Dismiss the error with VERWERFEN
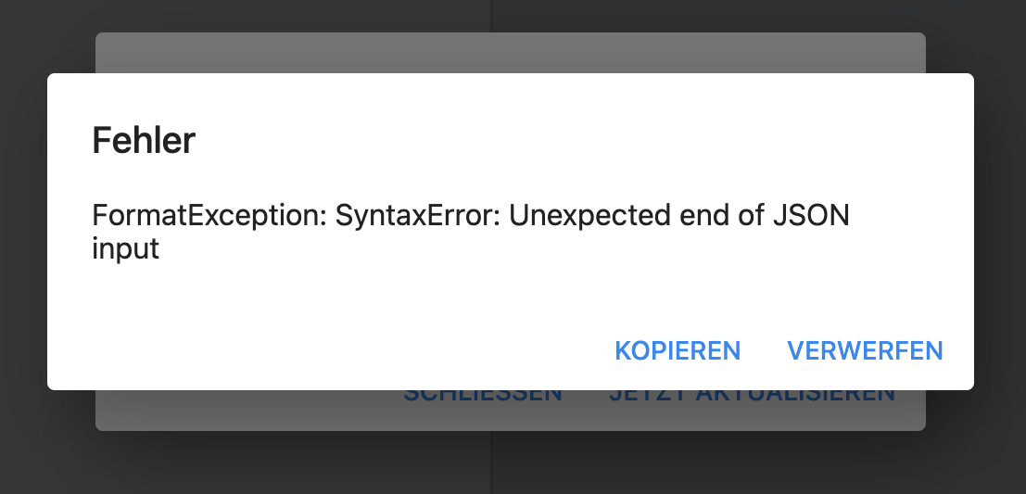Image resolution: width=1026 pixels, height=494 pixels. [865, 350]
